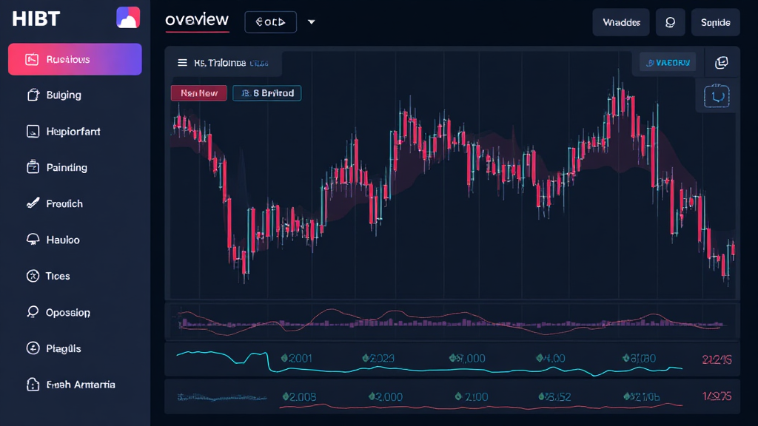758x426 pixels.
Task: Expand the hamburger menu beside Ks. Thloinns
Action: coord(182,64)
